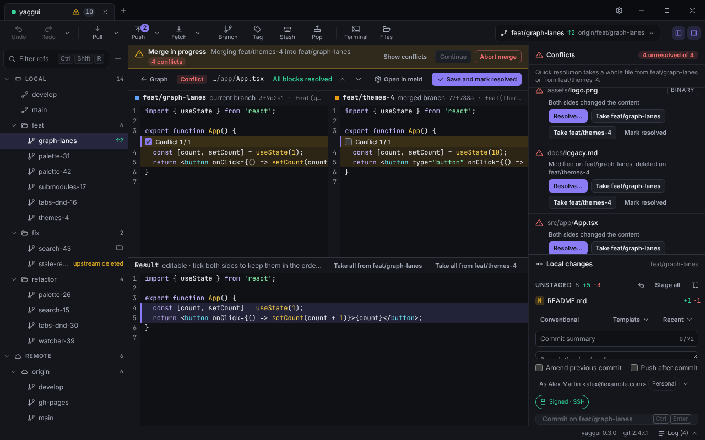Pop stash with Pop button

point(317,32)
